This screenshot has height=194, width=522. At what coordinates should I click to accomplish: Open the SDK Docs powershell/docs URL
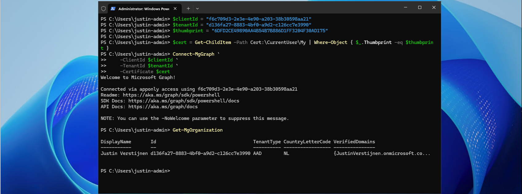click(184, 101)
